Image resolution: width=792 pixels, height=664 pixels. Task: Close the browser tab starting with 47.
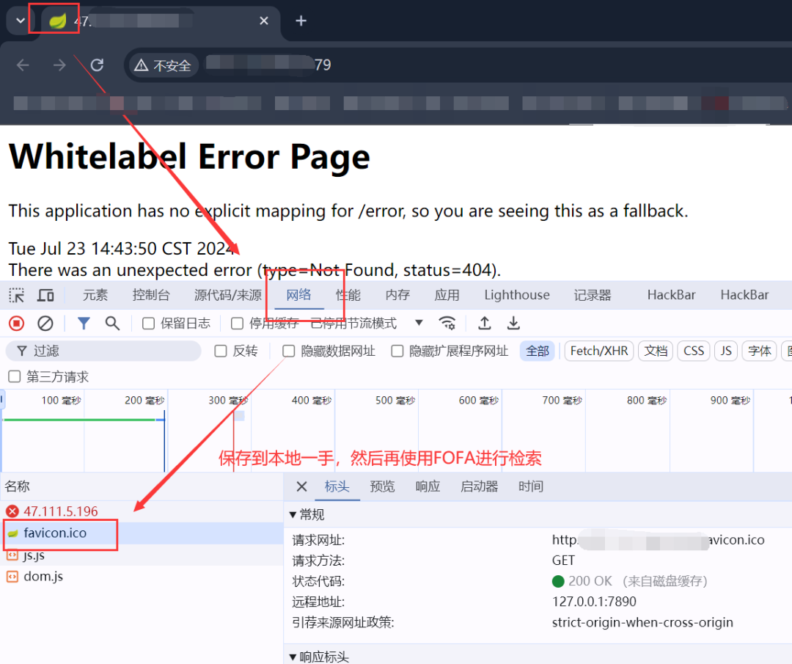264,21
